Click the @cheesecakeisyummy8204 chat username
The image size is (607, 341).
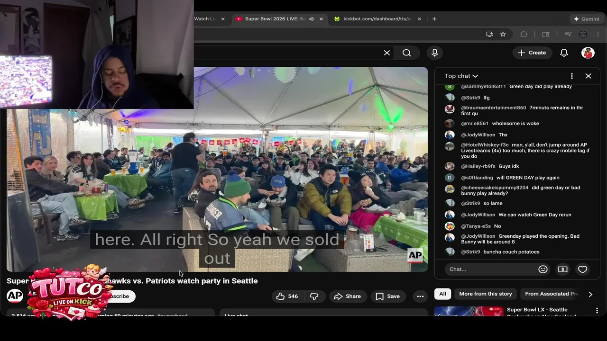tap(495, 188)
